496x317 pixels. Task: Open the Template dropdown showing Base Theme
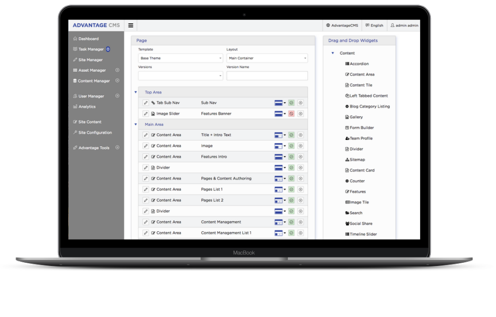[x=180, y=58]
